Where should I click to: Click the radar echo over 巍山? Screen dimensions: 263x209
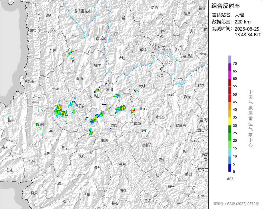97,118
